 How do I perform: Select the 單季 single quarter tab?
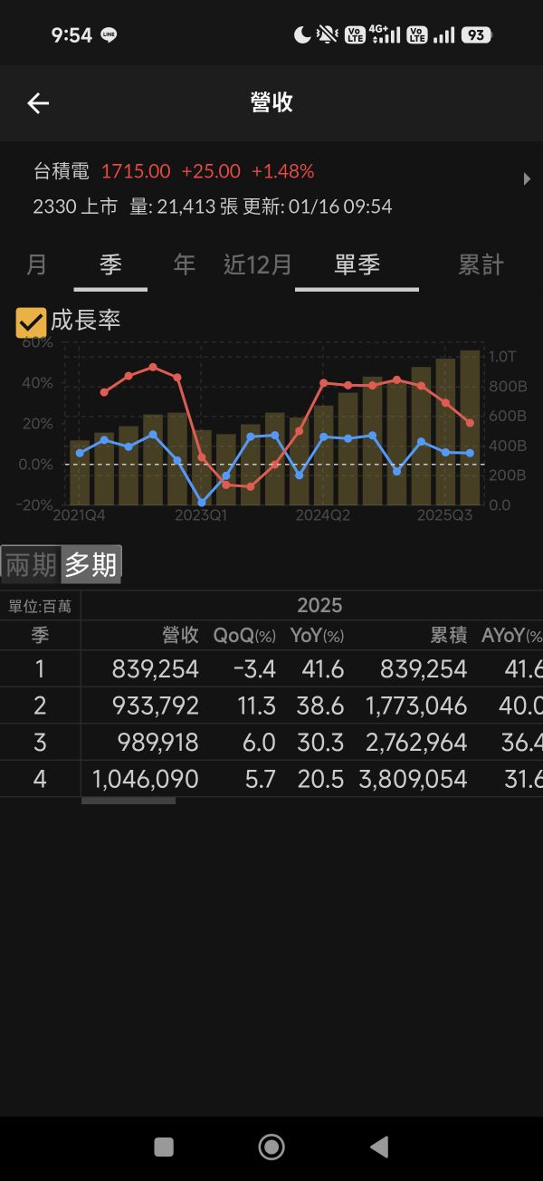[x=357, y=264]
